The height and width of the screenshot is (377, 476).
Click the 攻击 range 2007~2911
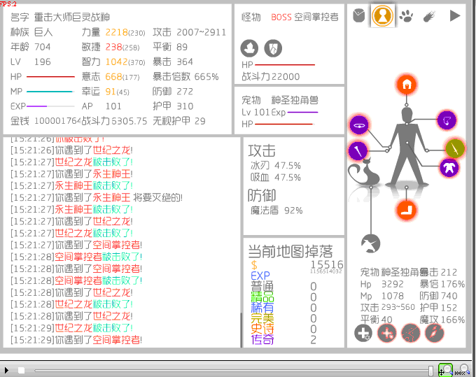tap(202, 32)
